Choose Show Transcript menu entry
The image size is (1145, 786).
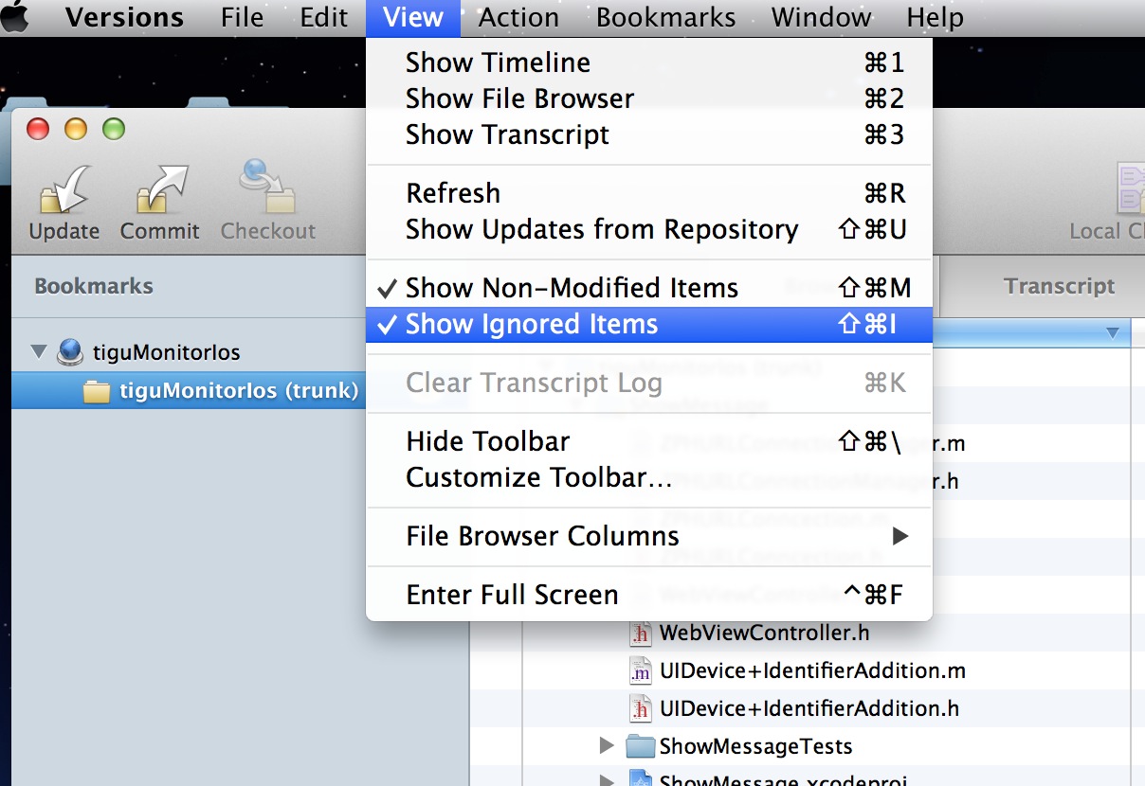[x=649, y=134]
